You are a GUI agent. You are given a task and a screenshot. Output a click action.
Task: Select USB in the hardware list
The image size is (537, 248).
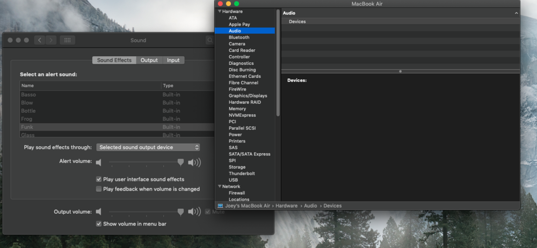(x=233, y=180)
